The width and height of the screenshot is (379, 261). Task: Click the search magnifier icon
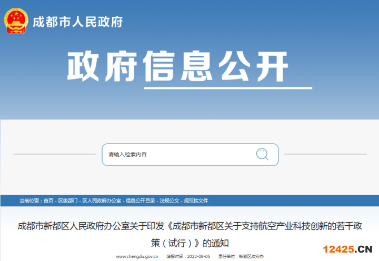262,154
